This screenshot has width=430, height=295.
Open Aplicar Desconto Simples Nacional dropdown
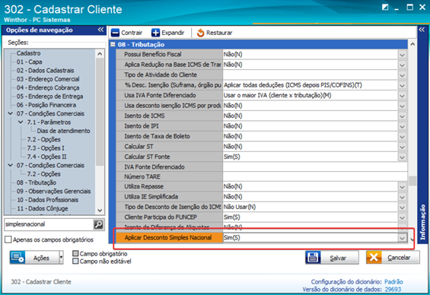point(402,238)
